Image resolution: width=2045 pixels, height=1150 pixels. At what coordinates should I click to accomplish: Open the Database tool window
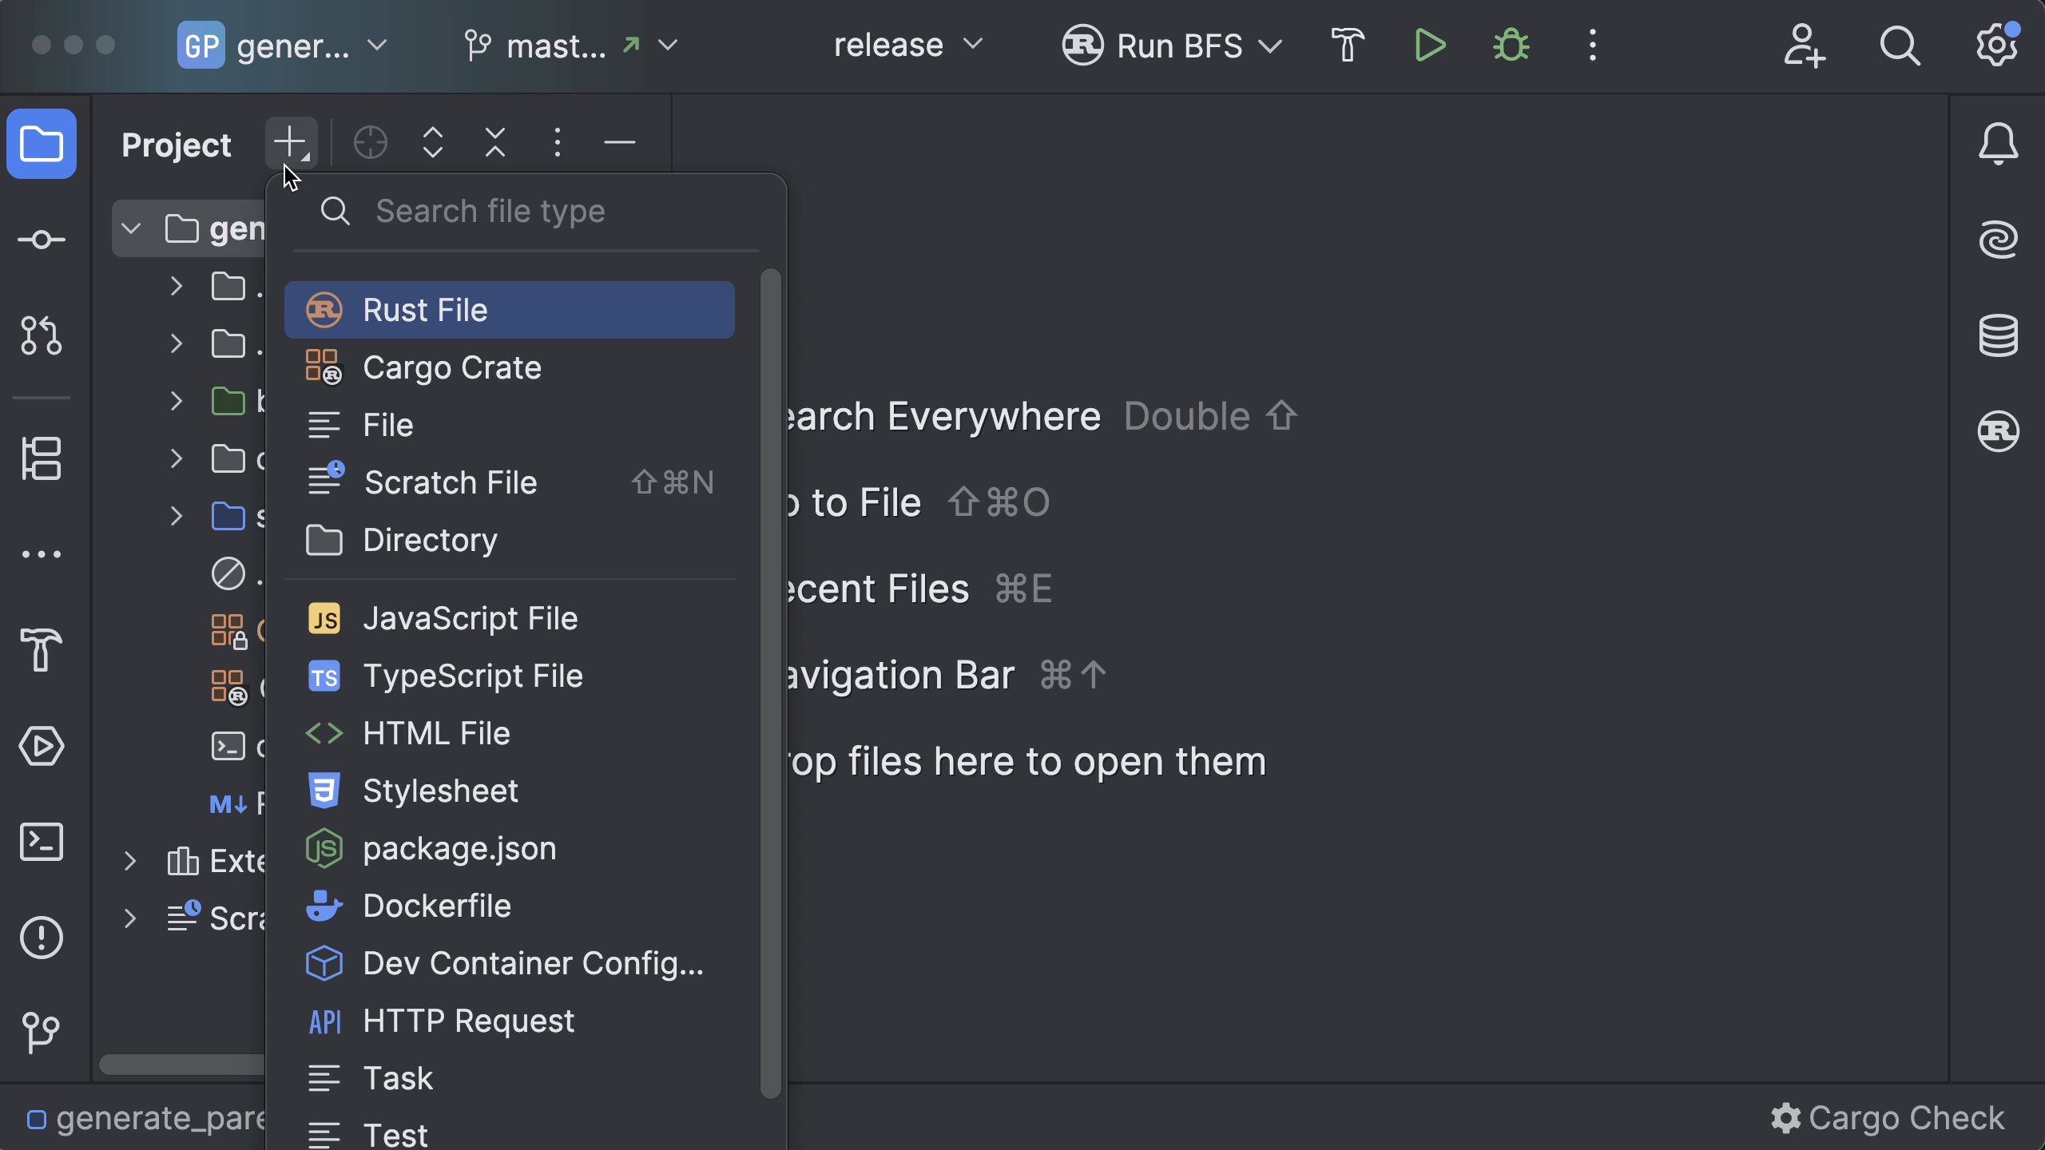[x=1998, y=335]
